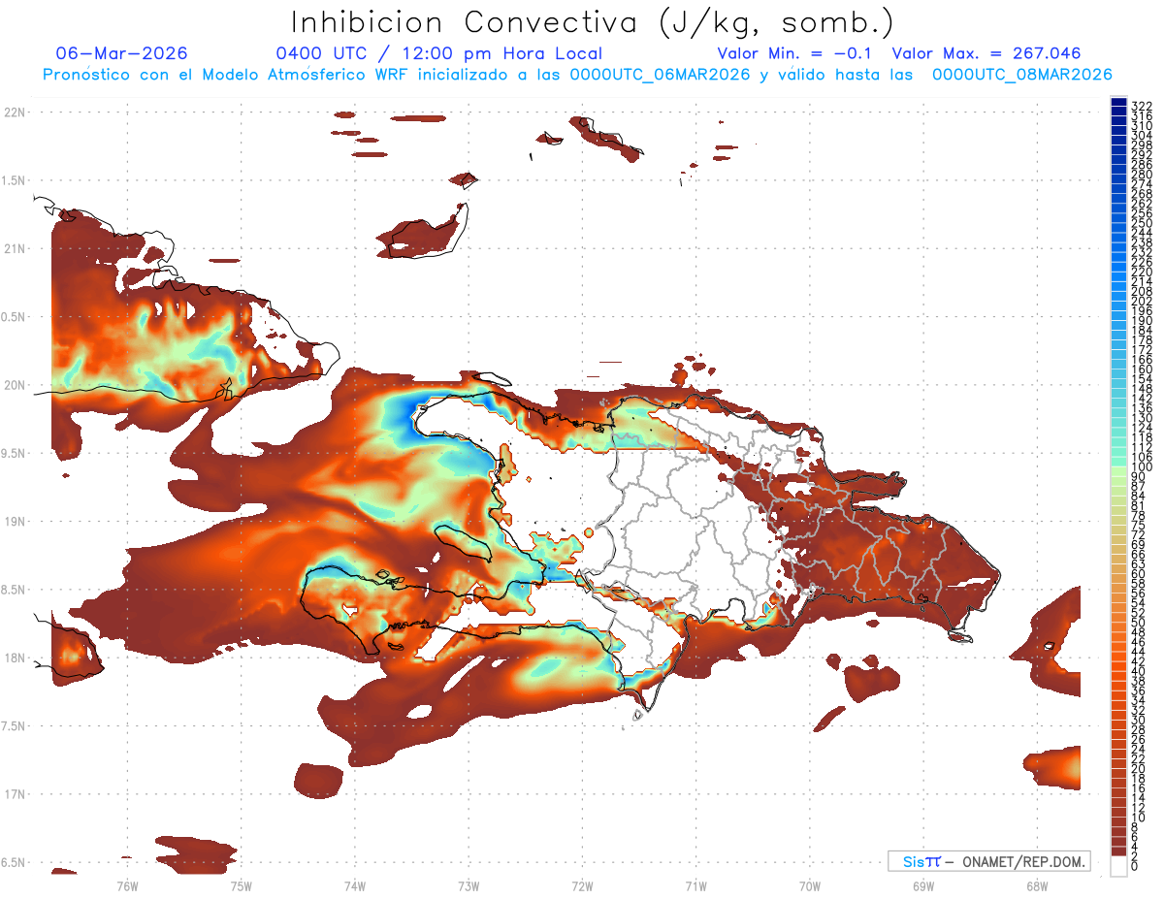
Task: Click the time '0400 UTC / 12:00 pm Hora Local'
Action: [439, 54]
